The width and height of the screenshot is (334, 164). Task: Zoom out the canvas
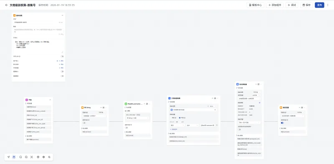coord(20,157)
